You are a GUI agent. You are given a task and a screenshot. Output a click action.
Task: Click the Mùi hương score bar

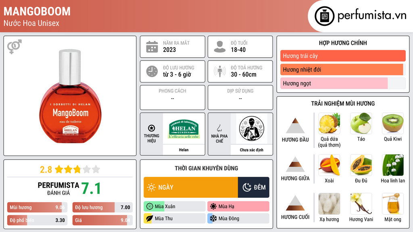37,207
